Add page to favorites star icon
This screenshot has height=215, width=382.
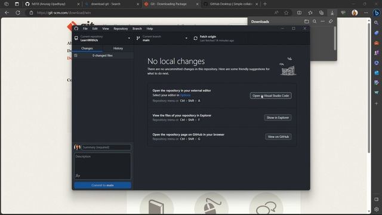(286, 13)
